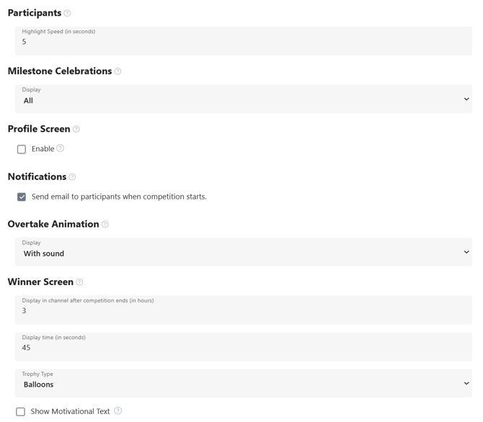Open the Trophy Type dropdown showing Balloons
483x422 pixels.
point(244,383)
